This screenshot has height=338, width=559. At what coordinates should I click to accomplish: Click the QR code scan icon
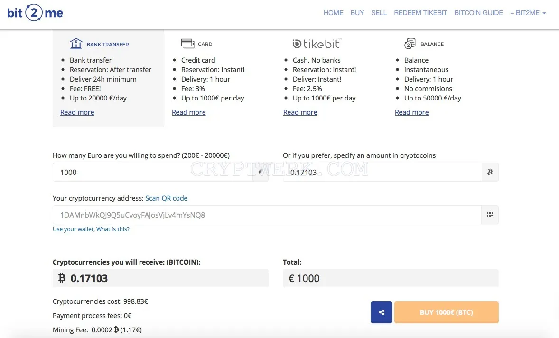point(490,215)
